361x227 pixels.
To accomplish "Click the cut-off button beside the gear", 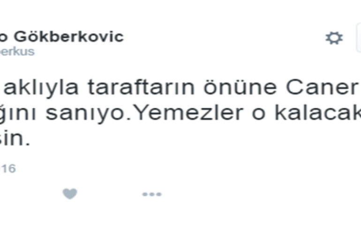I will [359, 38].
